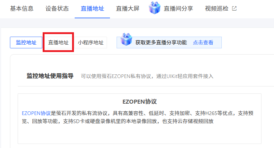Click empty space inside the EZOPEN协议 card
The image size is (274, 148).
pos(139,134)
